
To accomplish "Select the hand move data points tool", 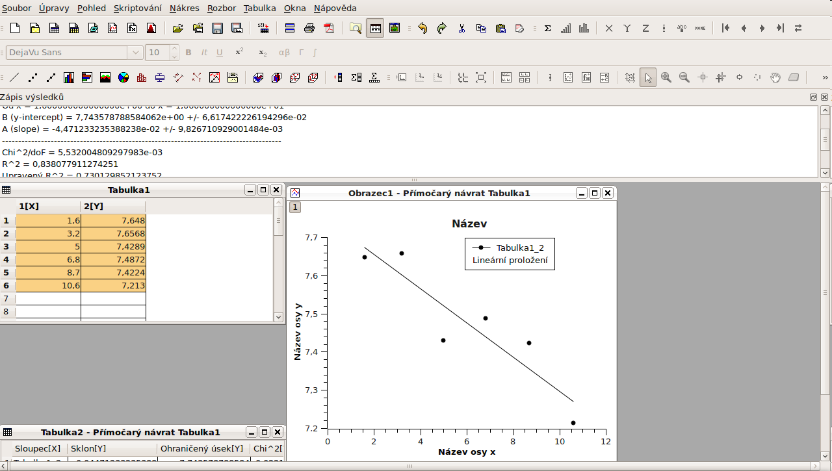I will pyautogui.click(x=775, y=77).
